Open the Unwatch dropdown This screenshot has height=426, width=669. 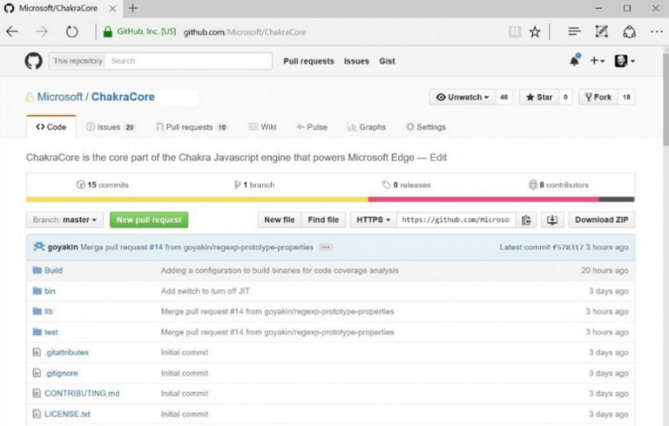[463, 98]
